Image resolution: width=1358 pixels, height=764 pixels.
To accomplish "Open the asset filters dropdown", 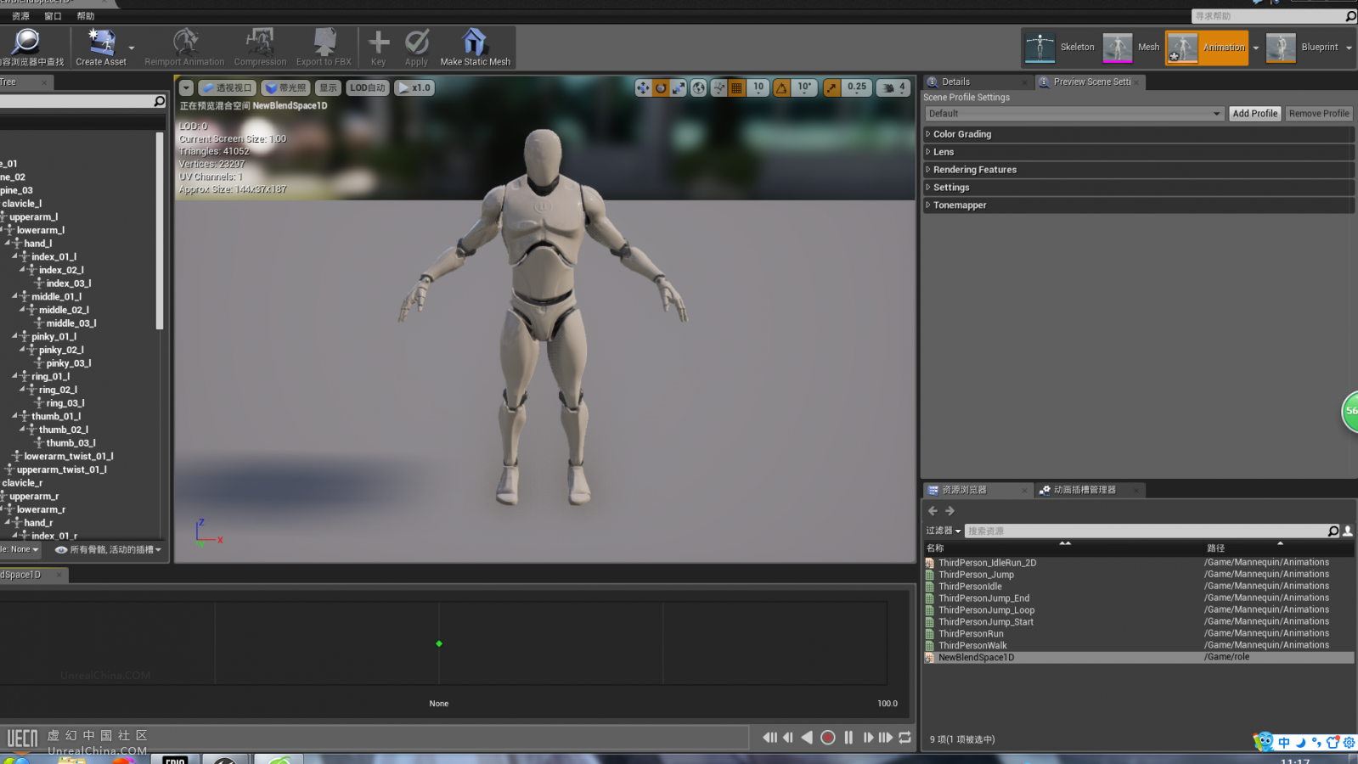I will pos(944,531).
